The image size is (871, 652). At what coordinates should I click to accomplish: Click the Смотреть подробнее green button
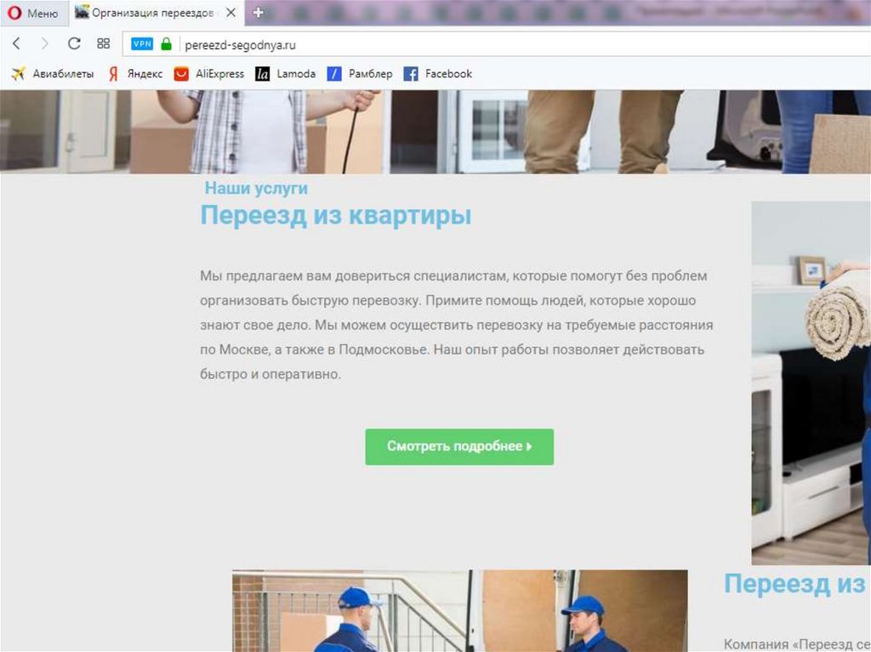click(459, 446)
